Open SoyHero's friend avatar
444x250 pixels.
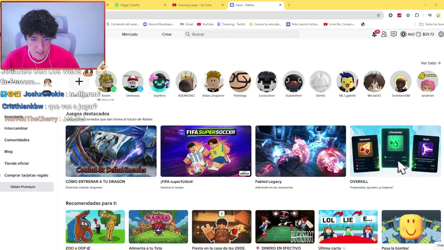[x=160, y=82]
